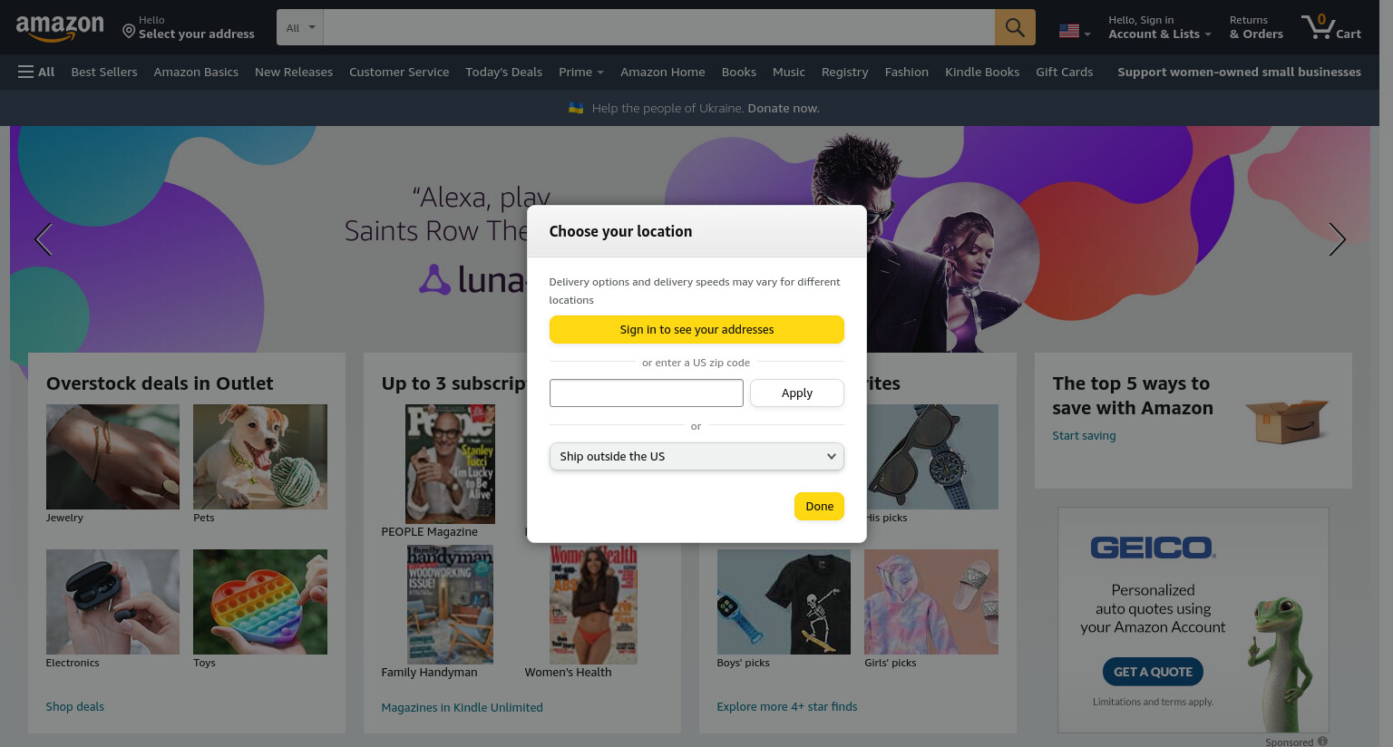The image size is (1393, 747).
Task: Click Donate now link
Action: pyautogui.click(x=783, y=108)
